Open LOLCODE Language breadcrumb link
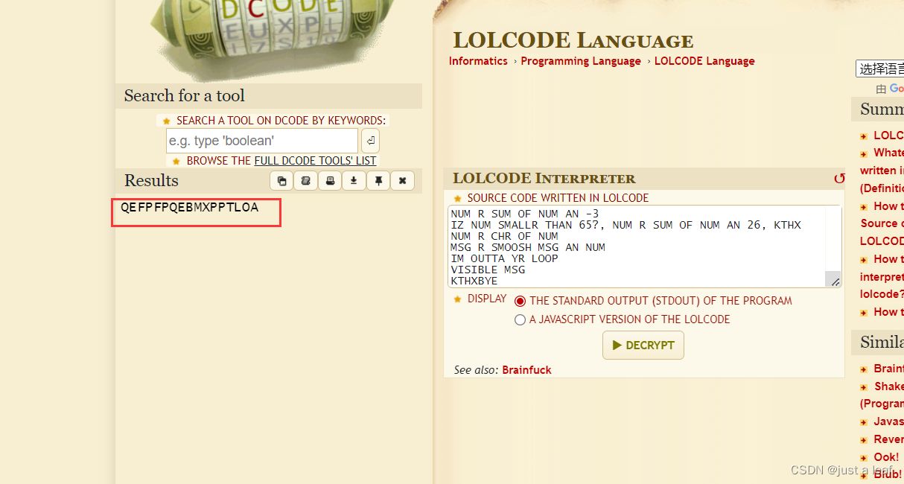Viewport: 904px width, 484px height. click(704, 61)
